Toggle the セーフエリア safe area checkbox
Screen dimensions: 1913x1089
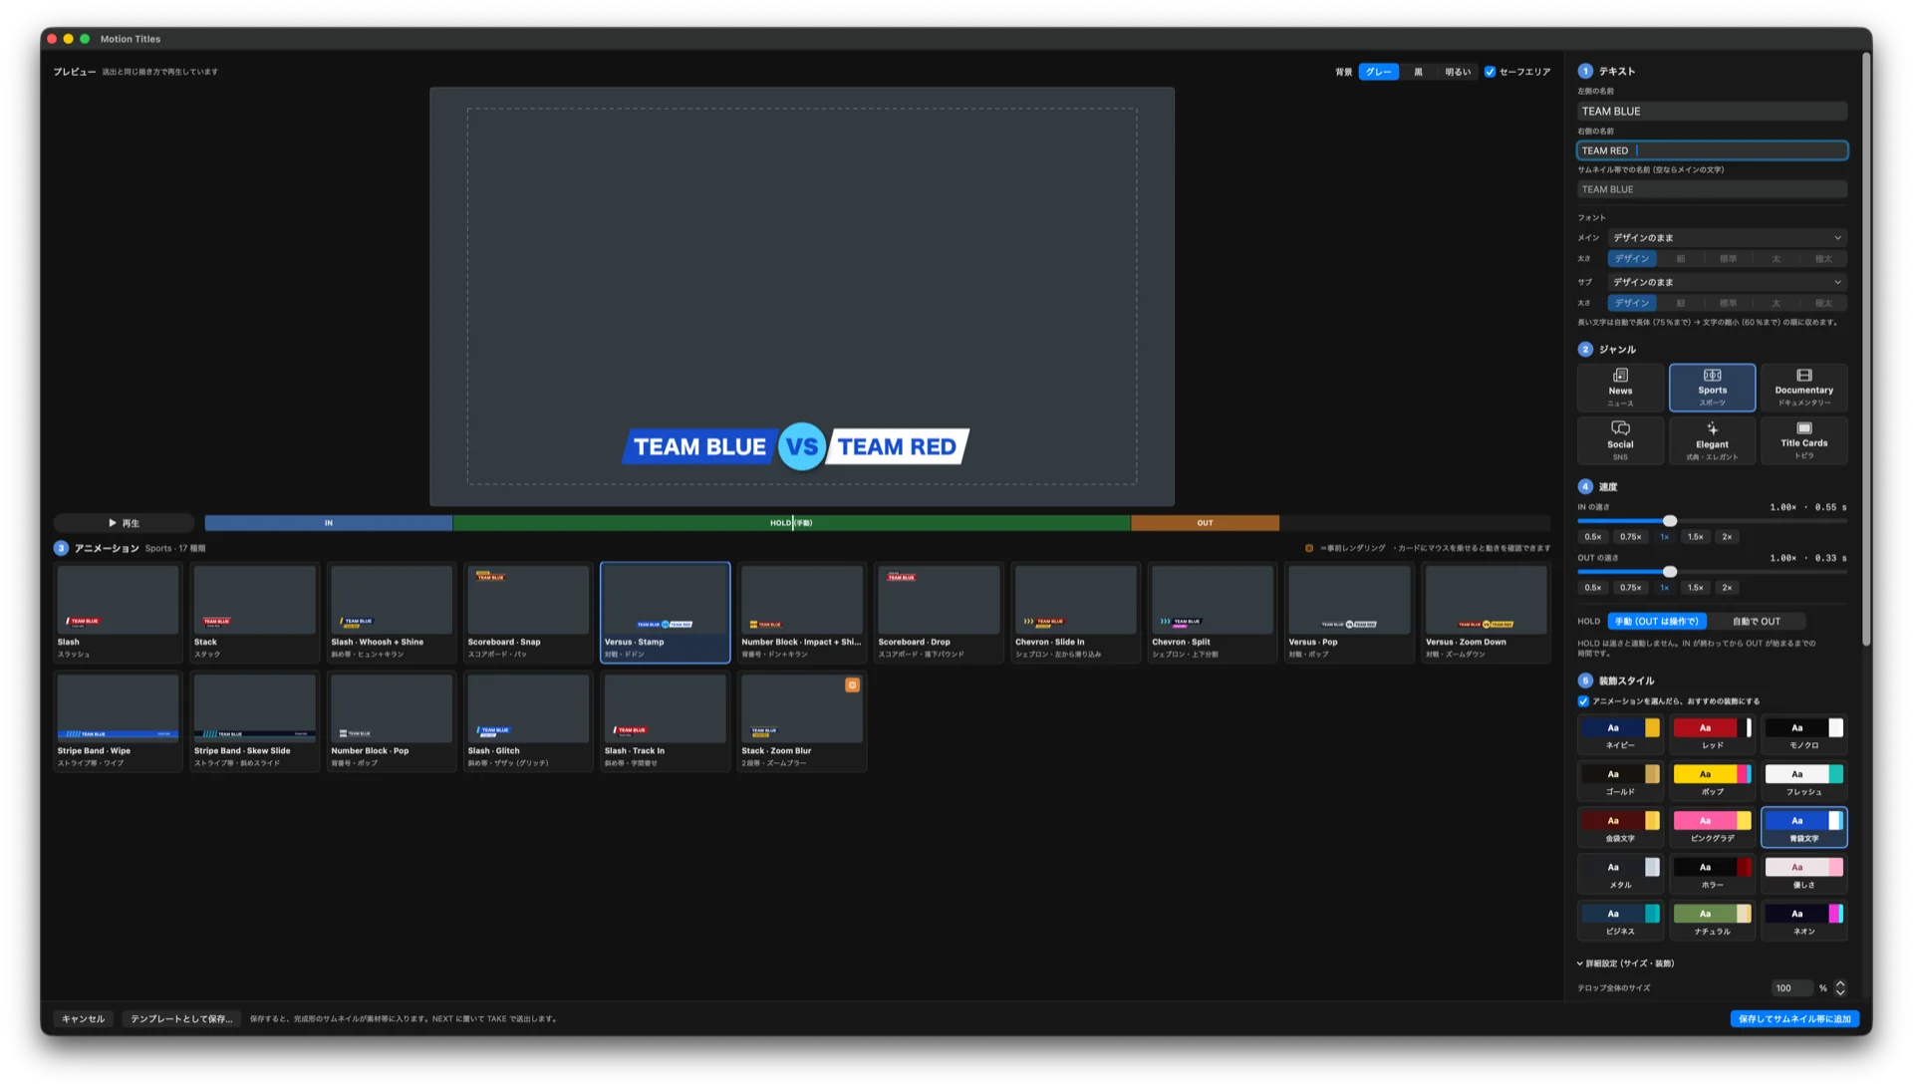click(x=1490, y=72)
